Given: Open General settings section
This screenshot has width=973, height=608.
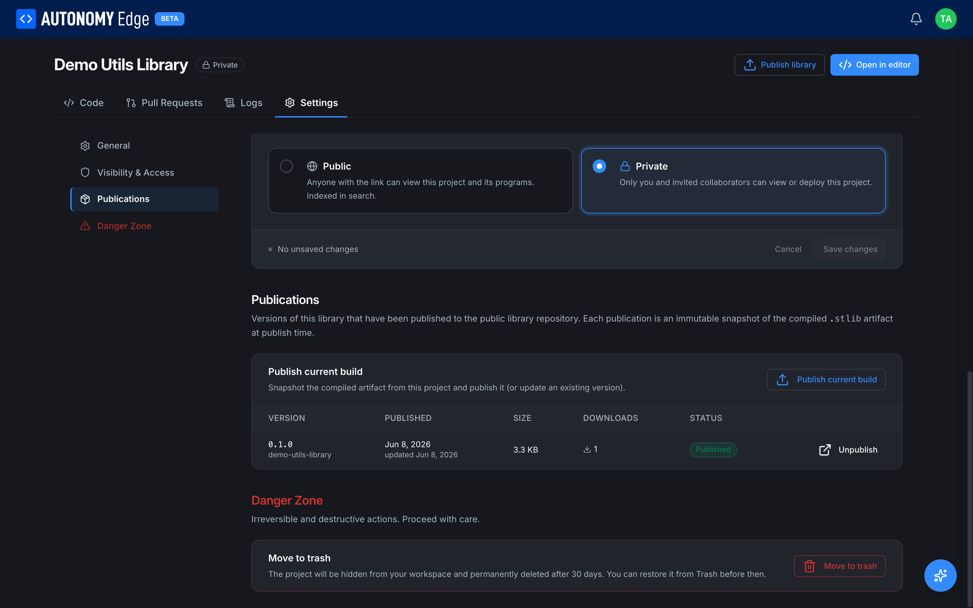Looking at the screenshot, I should (x=145, y=146).
